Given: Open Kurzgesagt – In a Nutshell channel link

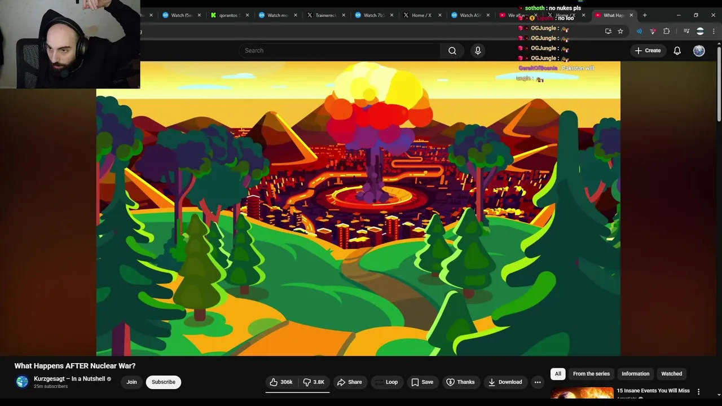Looking at the screenshot, I should [69, 379].
